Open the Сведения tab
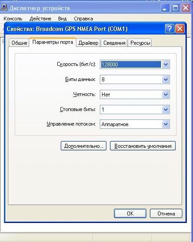The width and height of the screenshot is (193, 242). 114,43
